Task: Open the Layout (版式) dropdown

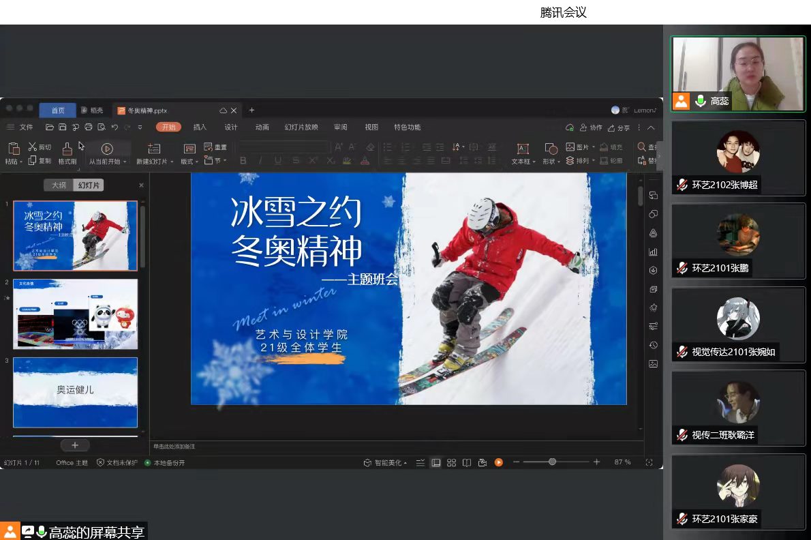Action: click(x=197, y=162)
